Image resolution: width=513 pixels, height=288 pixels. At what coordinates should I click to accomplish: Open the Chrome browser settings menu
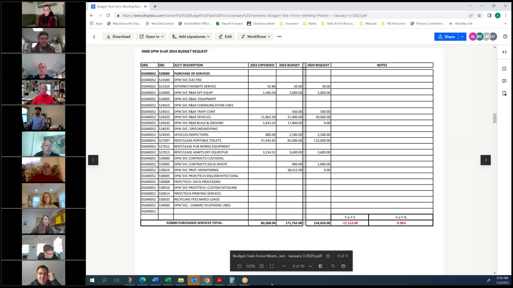(506, 15)
